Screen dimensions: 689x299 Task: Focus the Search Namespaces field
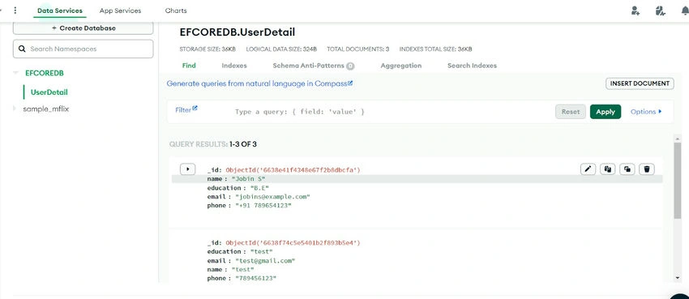(x=83, y=49)
